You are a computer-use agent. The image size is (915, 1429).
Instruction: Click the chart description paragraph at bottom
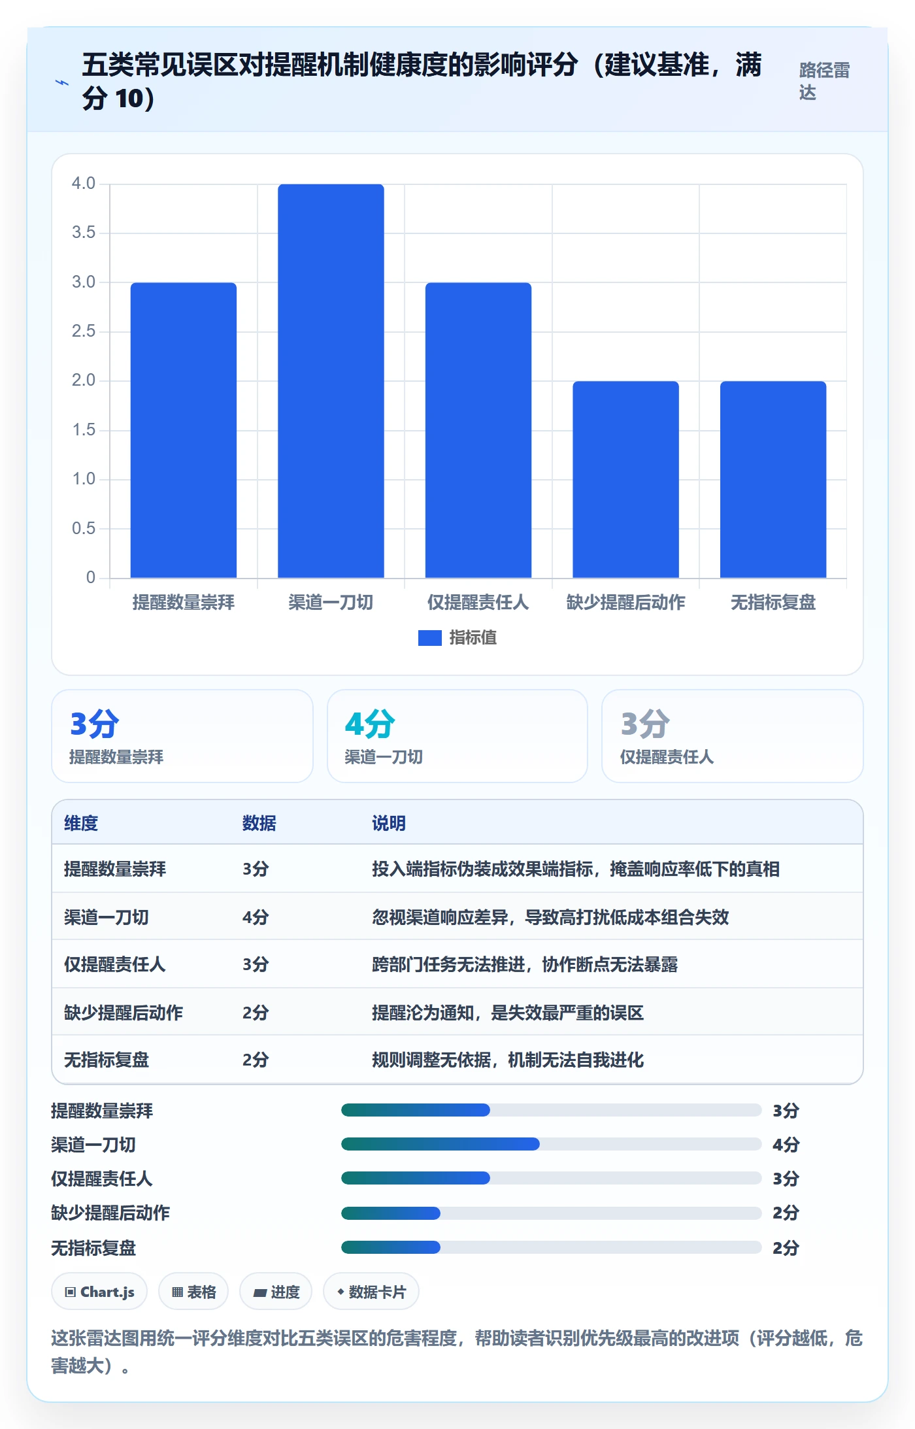457,1352
